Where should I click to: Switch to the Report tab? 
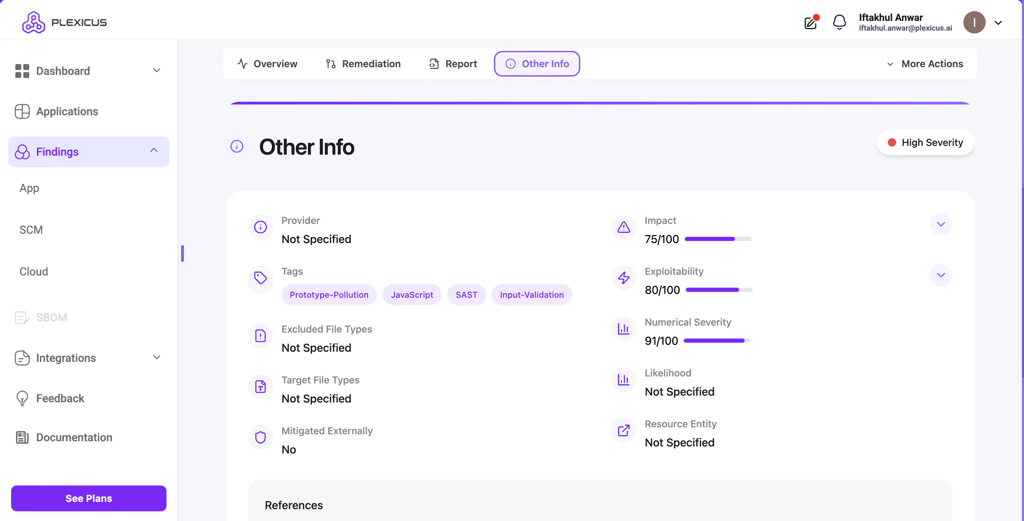pos(453,64)
